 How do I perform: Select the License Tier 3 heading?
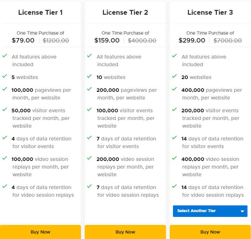210,12
